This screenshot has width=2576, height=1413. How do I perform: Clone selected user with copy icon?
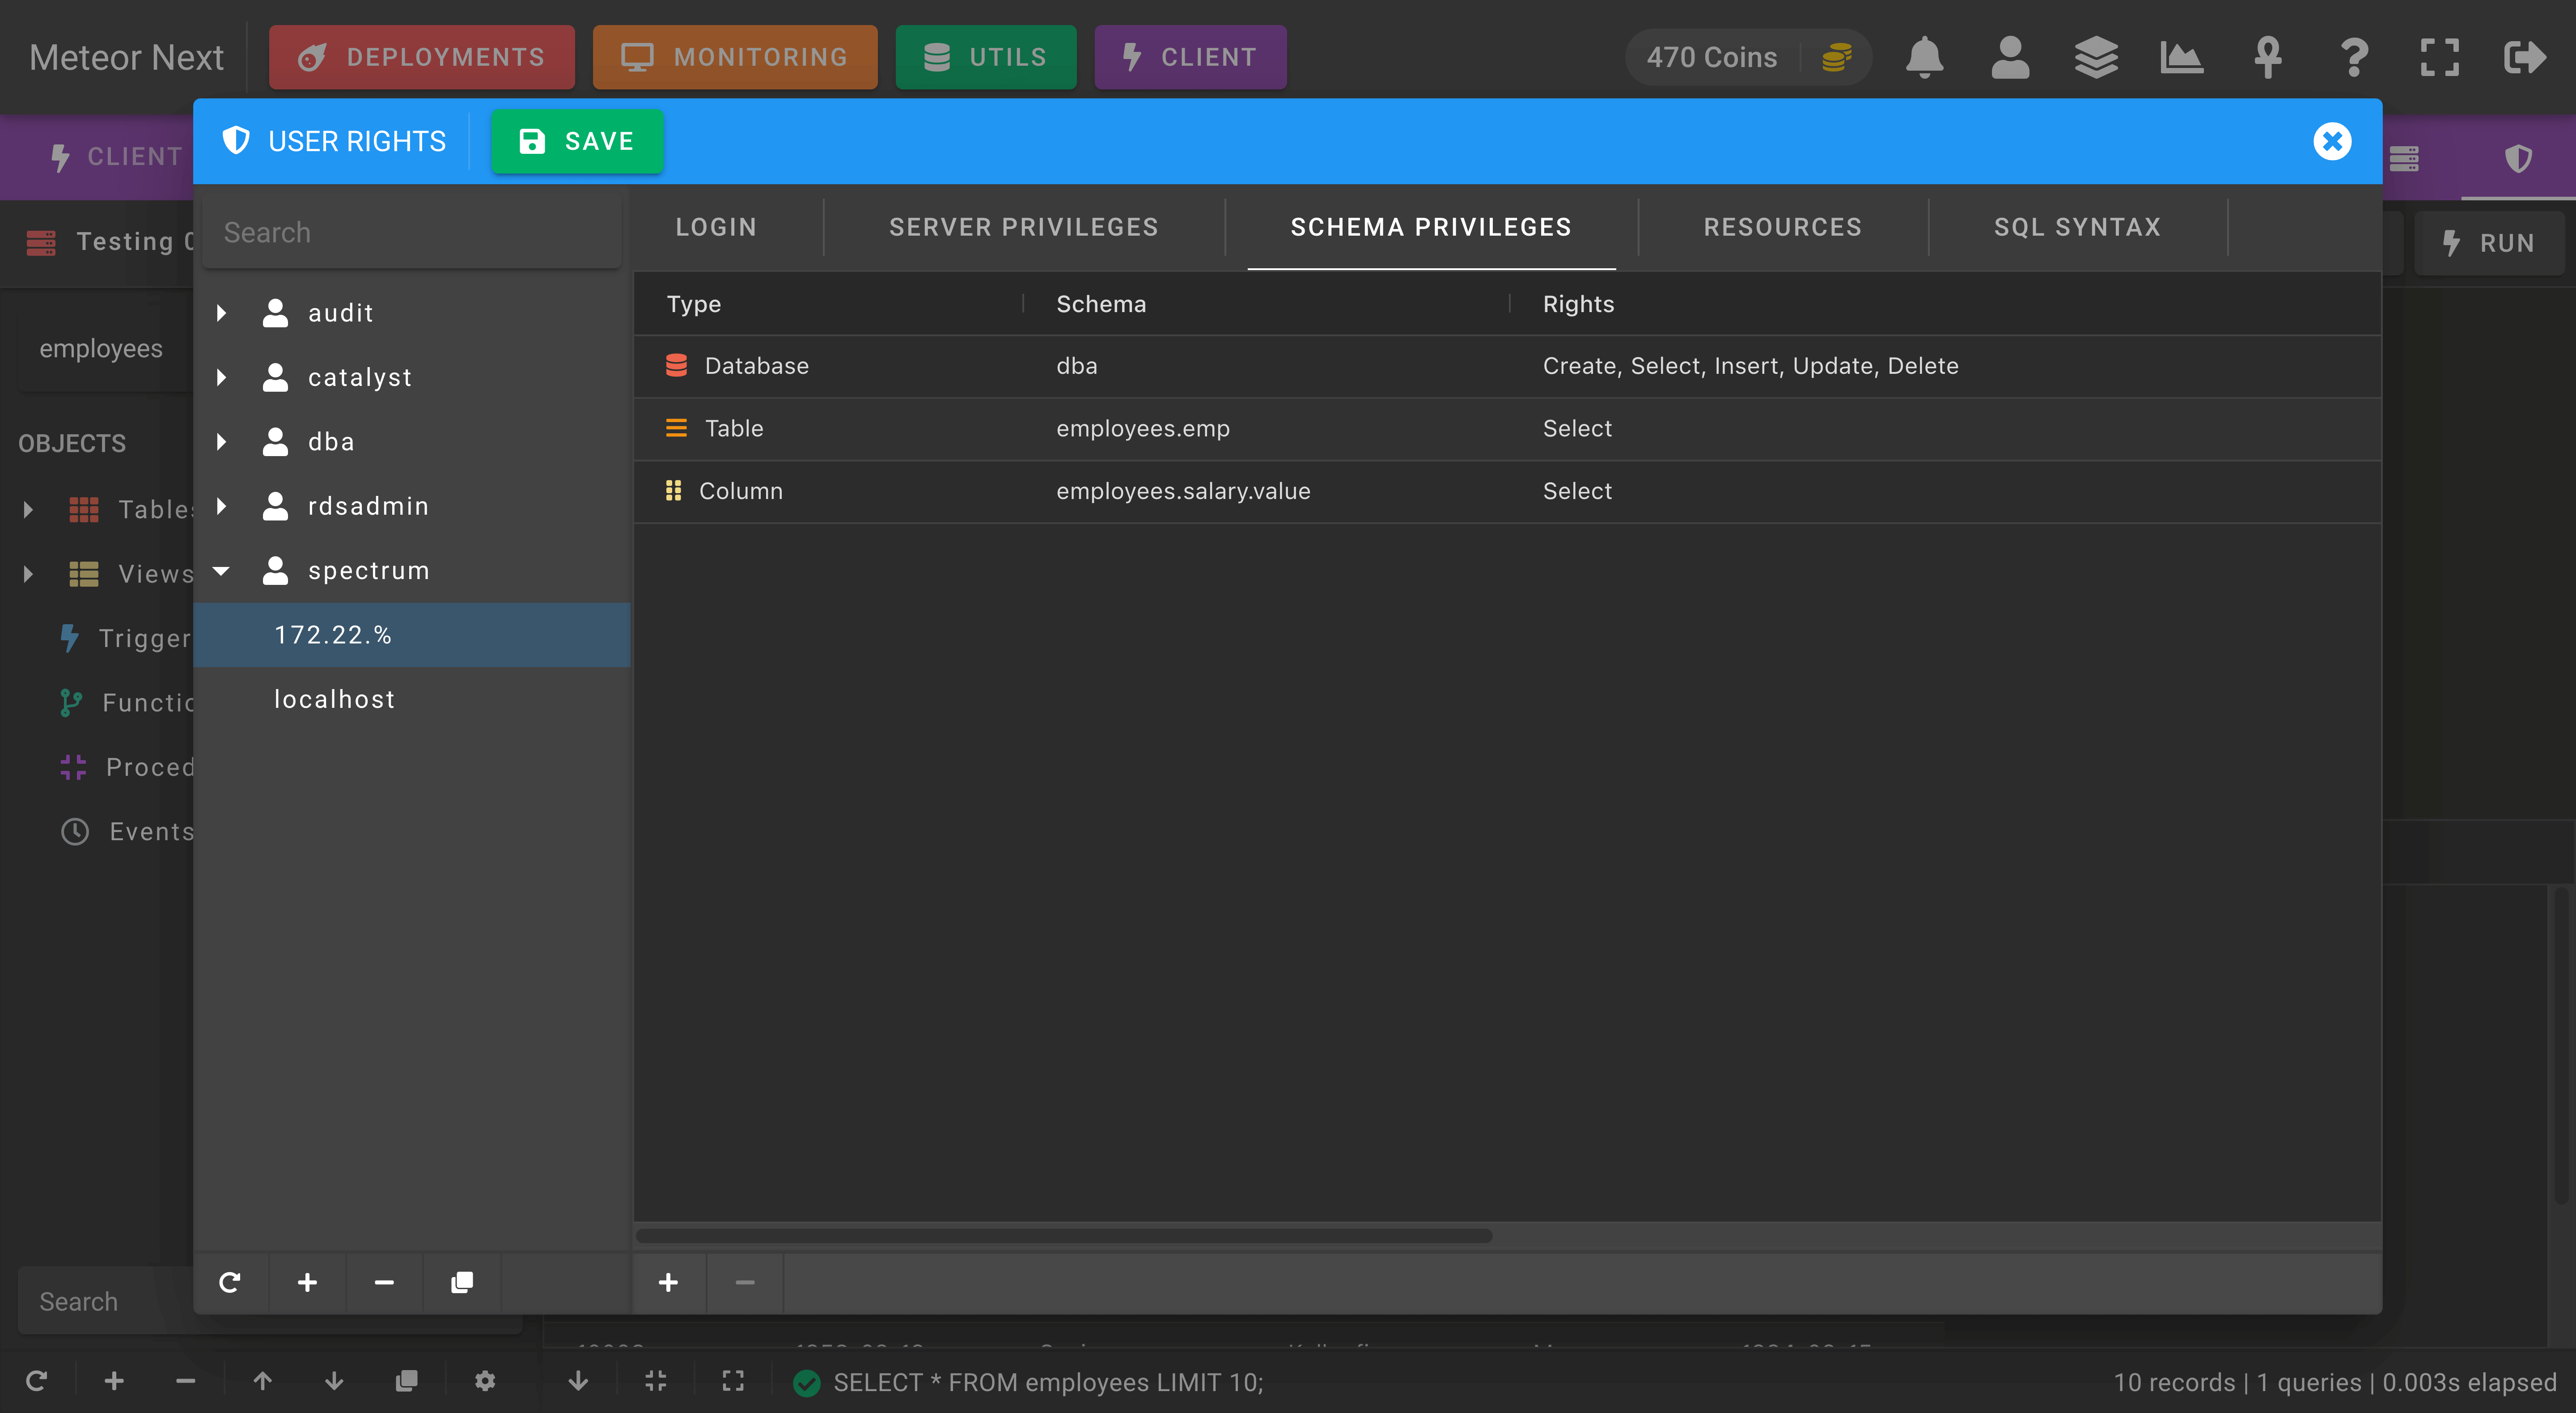pyautogui.click(x=462, y=1282)
